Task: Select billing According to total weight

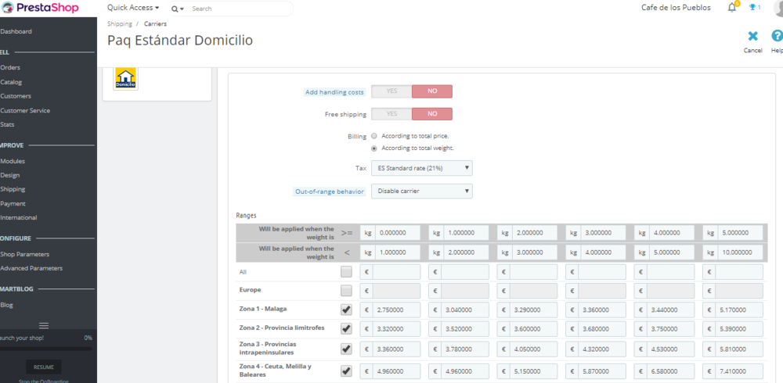Action: click(x=374, y=148)
